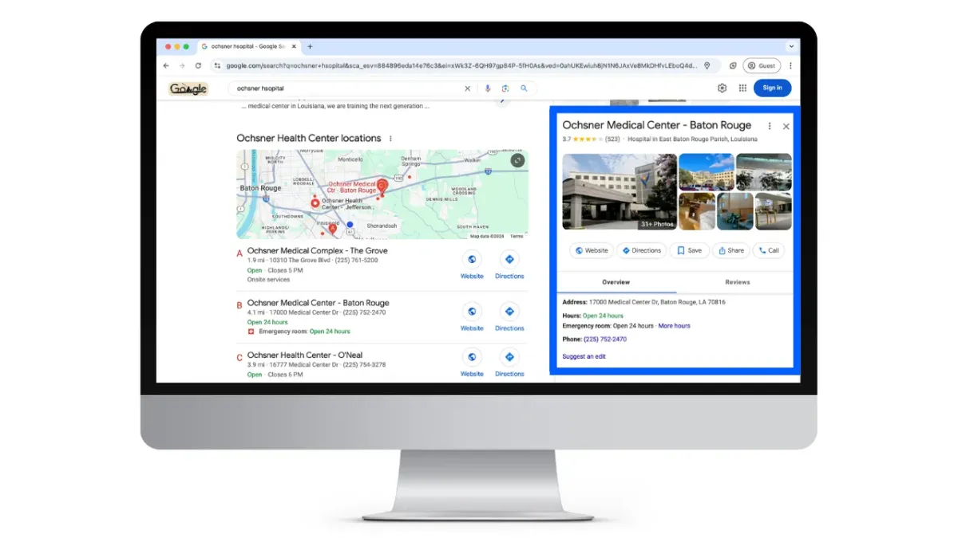Open Website for Ochsner Medical Complex - The Grove
The height and width of the screenshot is (538, 958).
[x=472, y=265]
